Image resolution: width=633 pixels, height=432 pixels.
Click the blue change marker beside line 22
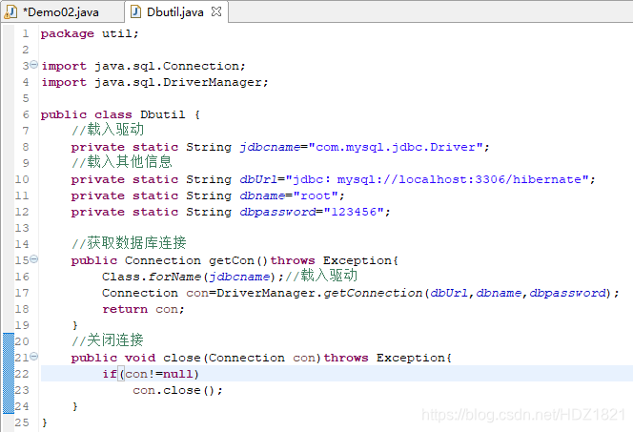(x=9, y=374)
